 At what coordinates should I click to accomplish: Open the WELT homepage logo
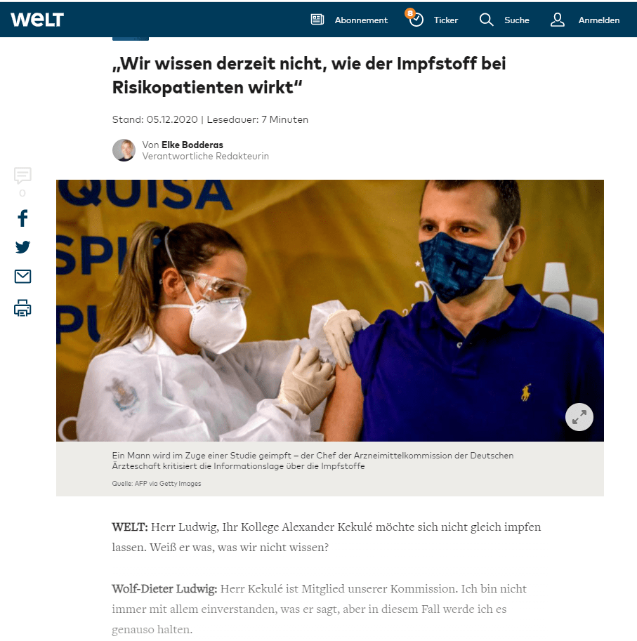37,20
